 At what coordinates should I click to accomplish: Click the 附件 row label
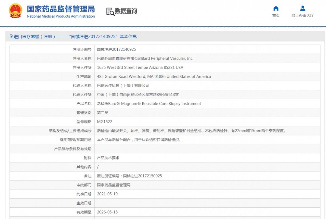(x=87, y=158)
